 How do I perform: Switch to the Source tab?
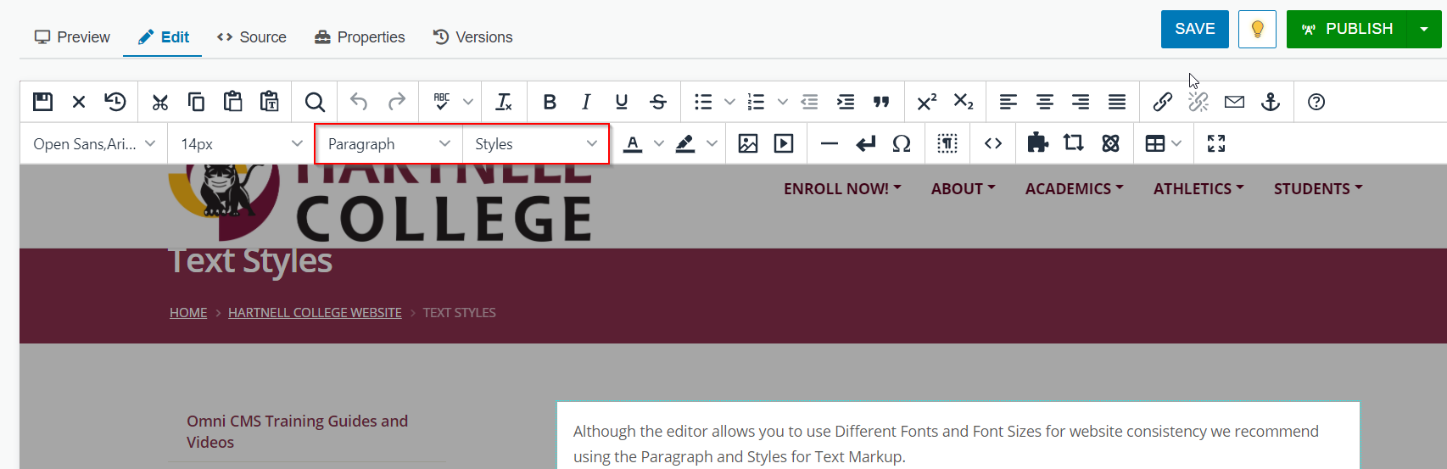click(x=252, y=37)
